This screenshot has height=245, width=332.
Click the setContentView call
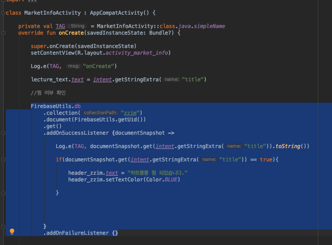tap(53, 53)
